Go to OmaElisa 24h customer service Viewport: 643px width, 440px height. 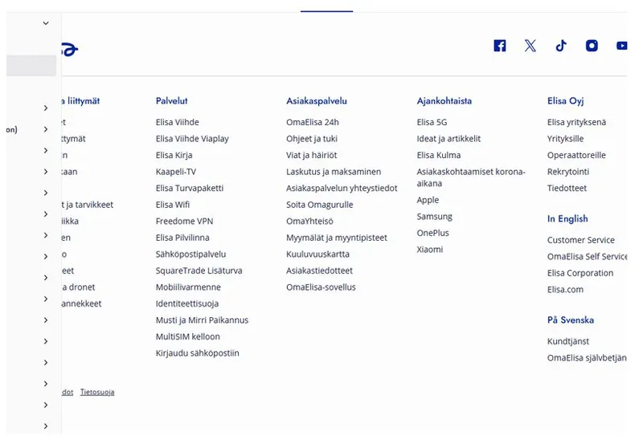coord(312,123)
